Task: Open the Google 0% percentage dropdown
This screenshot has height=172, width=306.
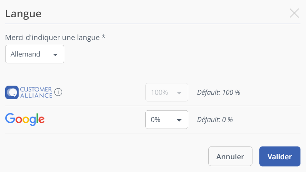Action: coord(167,120)
